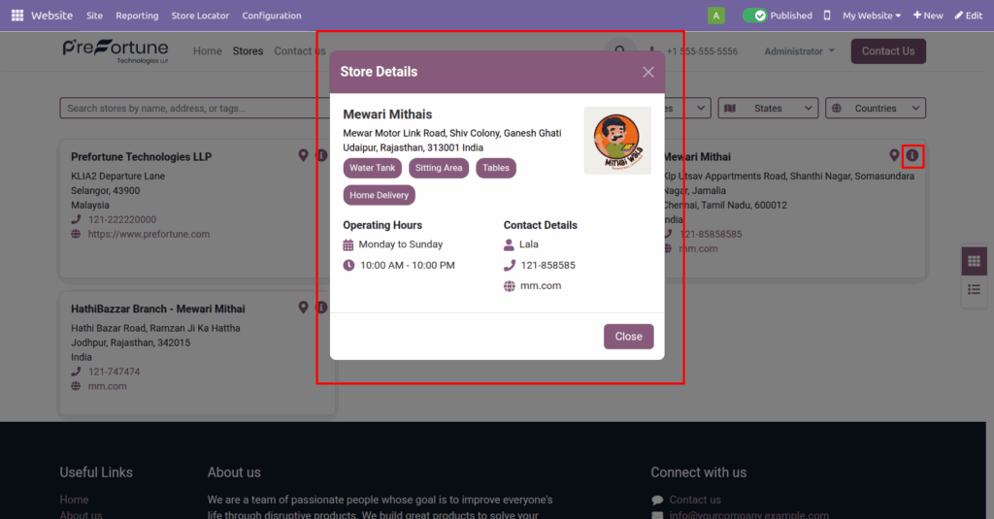Click info icon on Mewari Mithai card

912,155
